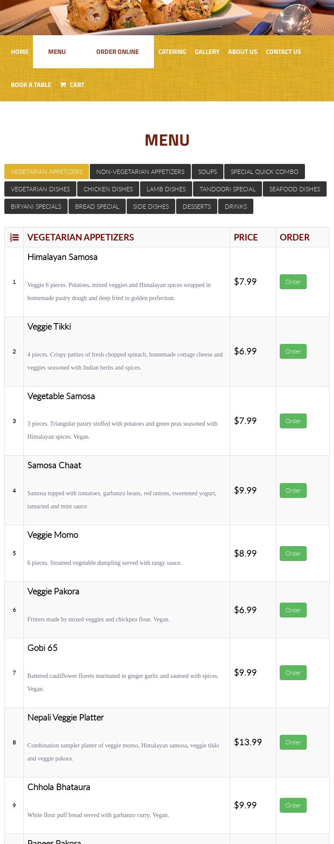This screenshot has height=844, width=334.
Task: Order the Nepali Veggie Platter
Action: [293, 742]
